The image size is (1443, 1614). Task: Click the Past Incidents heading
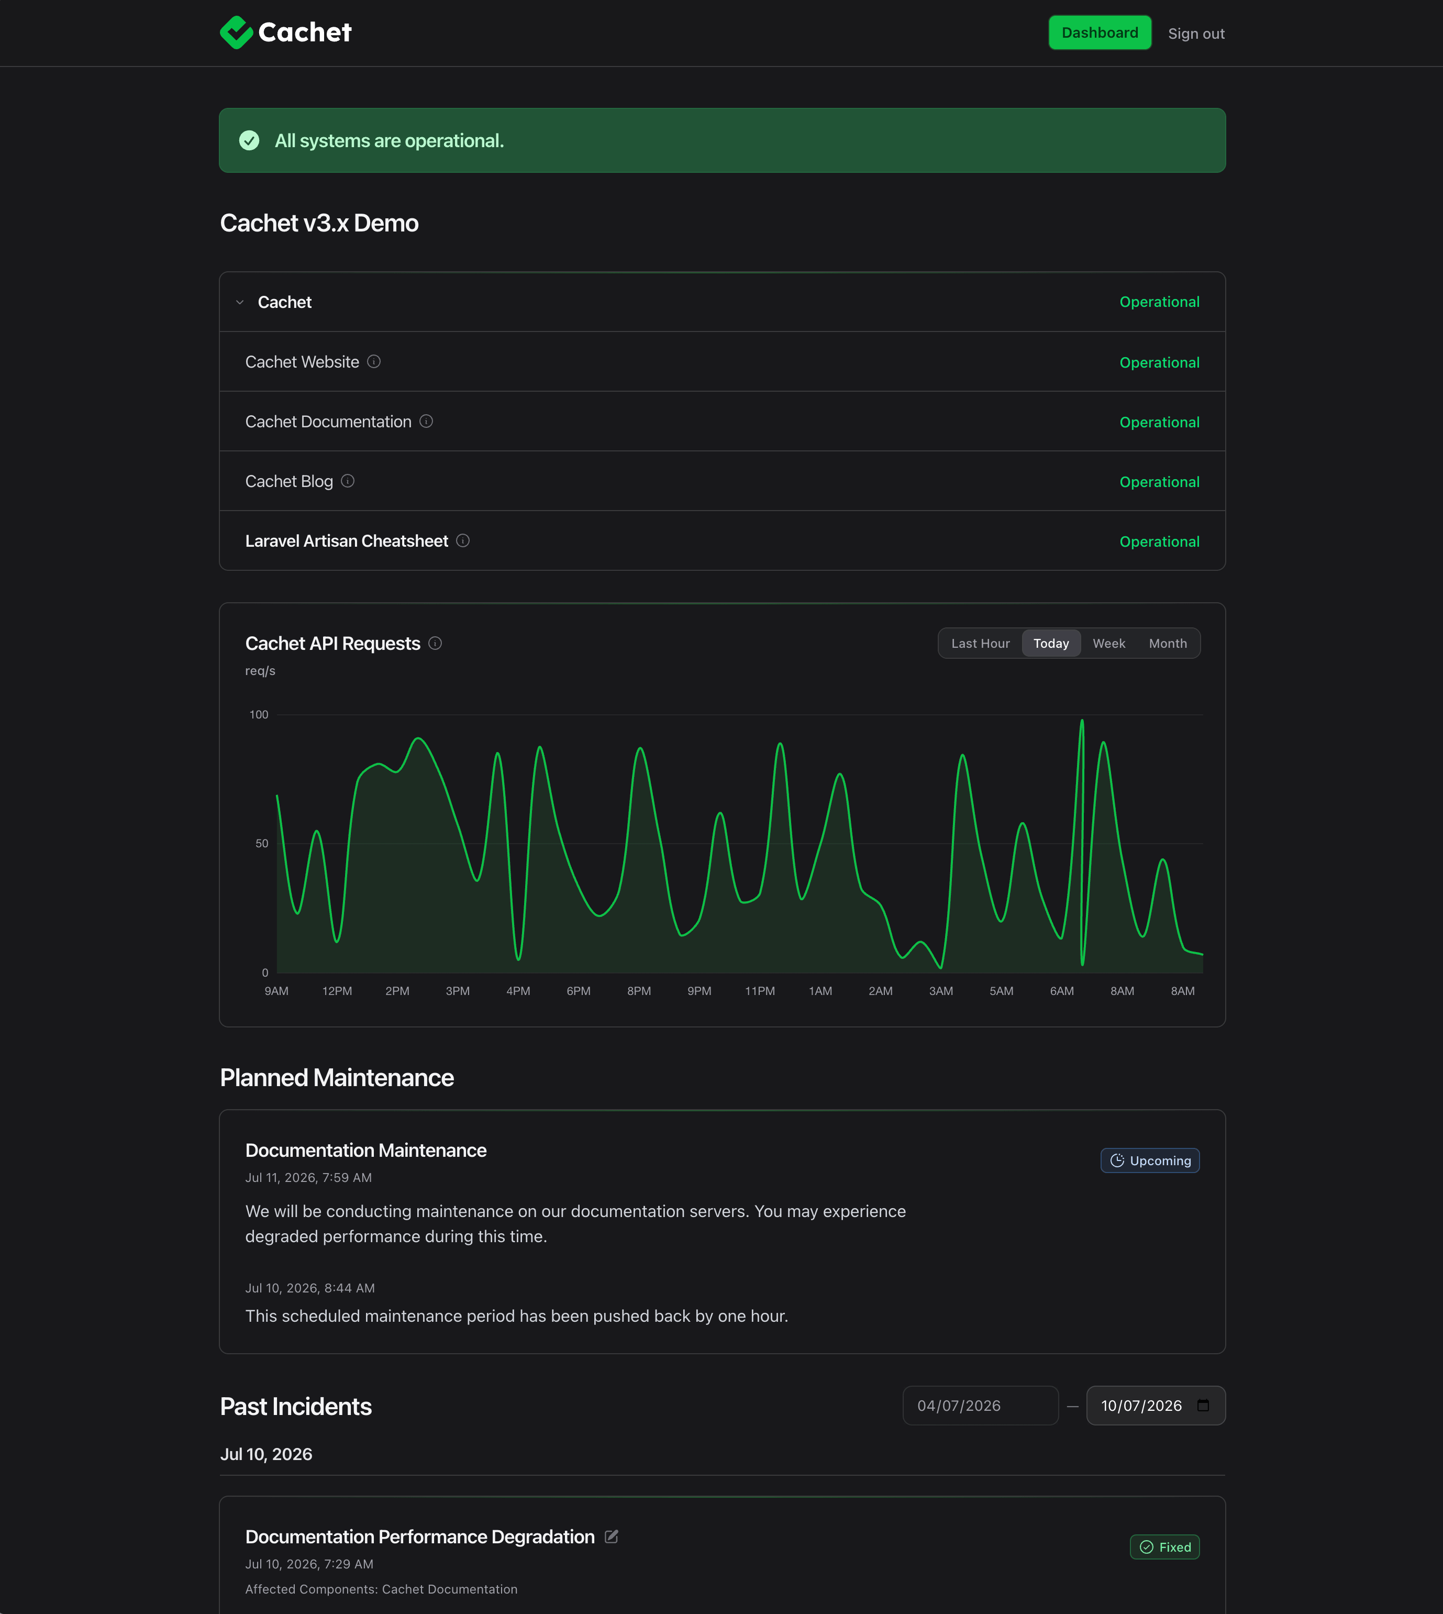pos(296,1406)
